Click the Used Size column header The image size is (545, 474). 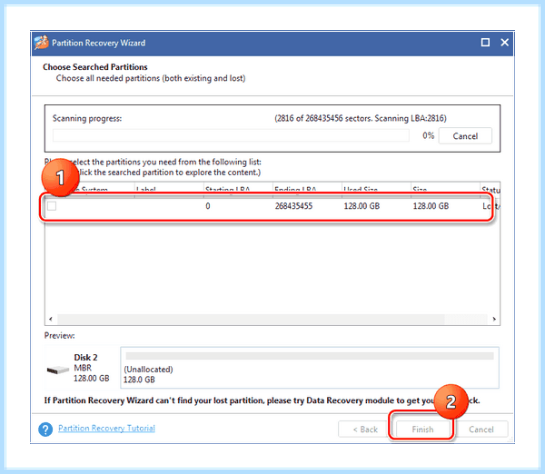point(376,189)
